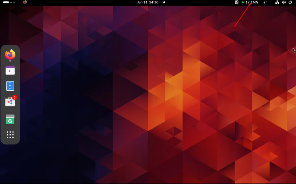This screenshot has height=184, width=296.
Task: Open the Jun 11 14:30 clock menu
Action: 148,2
